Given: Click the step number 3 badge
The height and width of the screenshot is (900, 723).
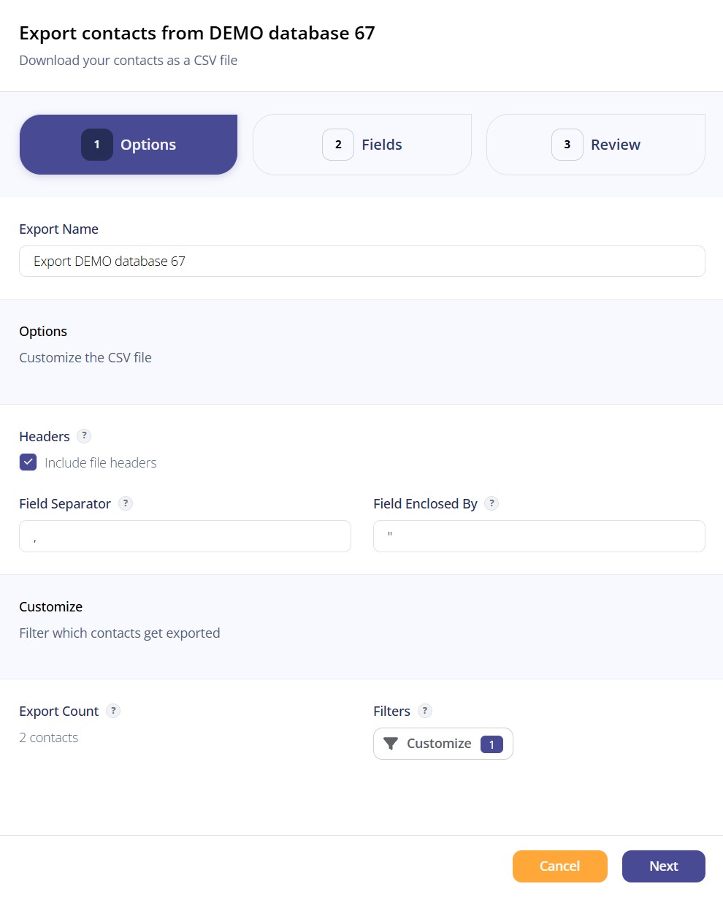Looking at the screenshot, I should [567, 145].
